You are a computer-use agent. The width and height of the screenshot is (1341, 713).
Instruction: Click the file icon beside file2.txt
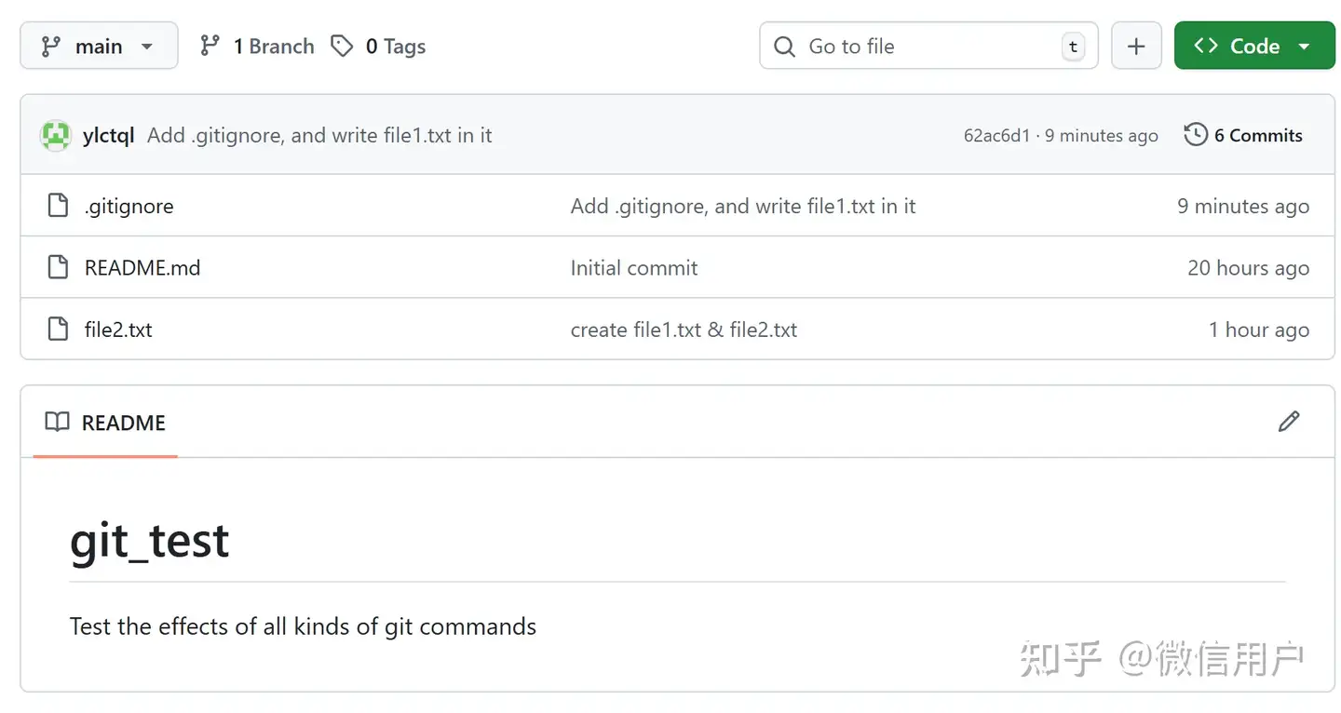[58, 330]
